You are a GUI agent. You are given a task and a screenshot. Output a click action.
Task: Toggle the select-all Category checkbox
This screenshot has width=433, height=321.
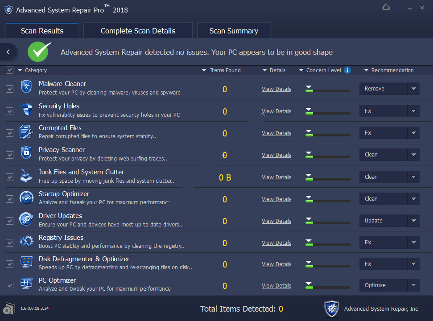pyautogui.click(x=10, y=70)
